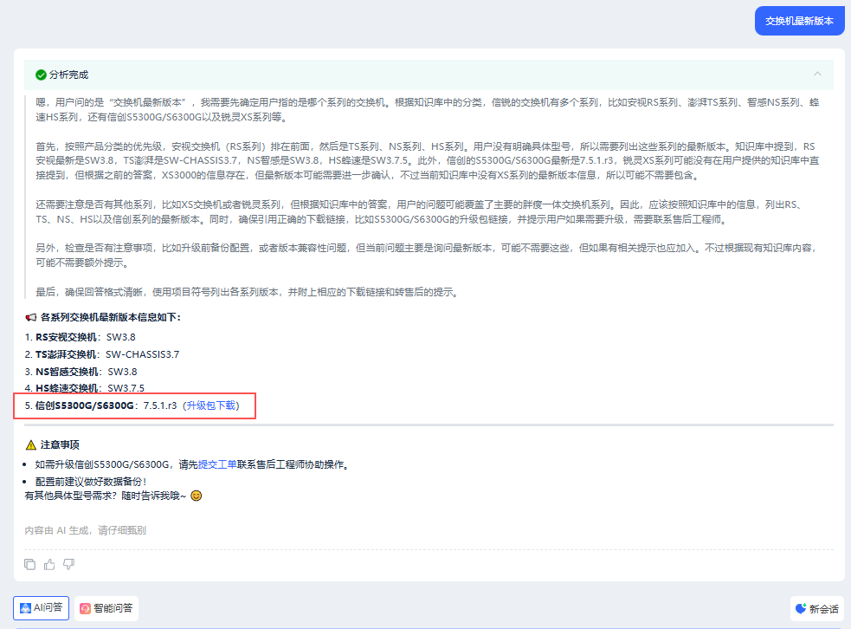Screen dimensions: 851x629
Task: Click the 交换机最新版本 message bubble
Action: (799, 21)
